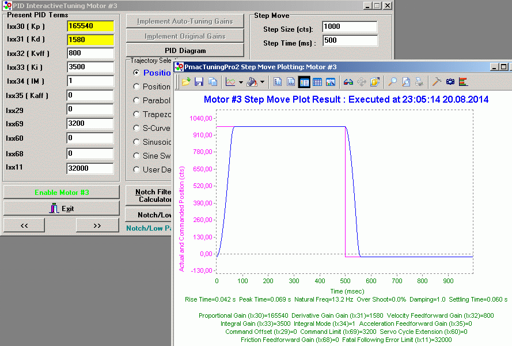512x346 pixels.
Task: Click the 'Natural Freq=13.2 Hz' text
Action: click(324, 299)
